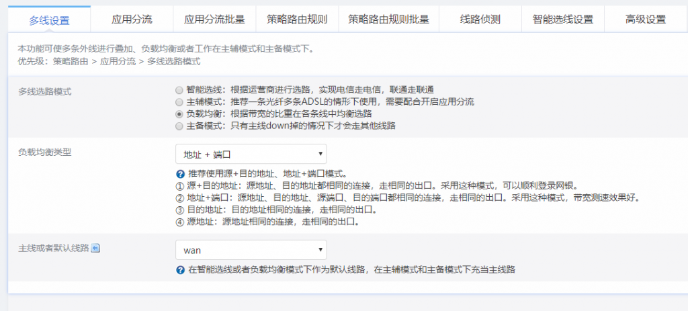Switch to the 多线设置 tab
The image size is (688, 311).
[x=49, y=19]
